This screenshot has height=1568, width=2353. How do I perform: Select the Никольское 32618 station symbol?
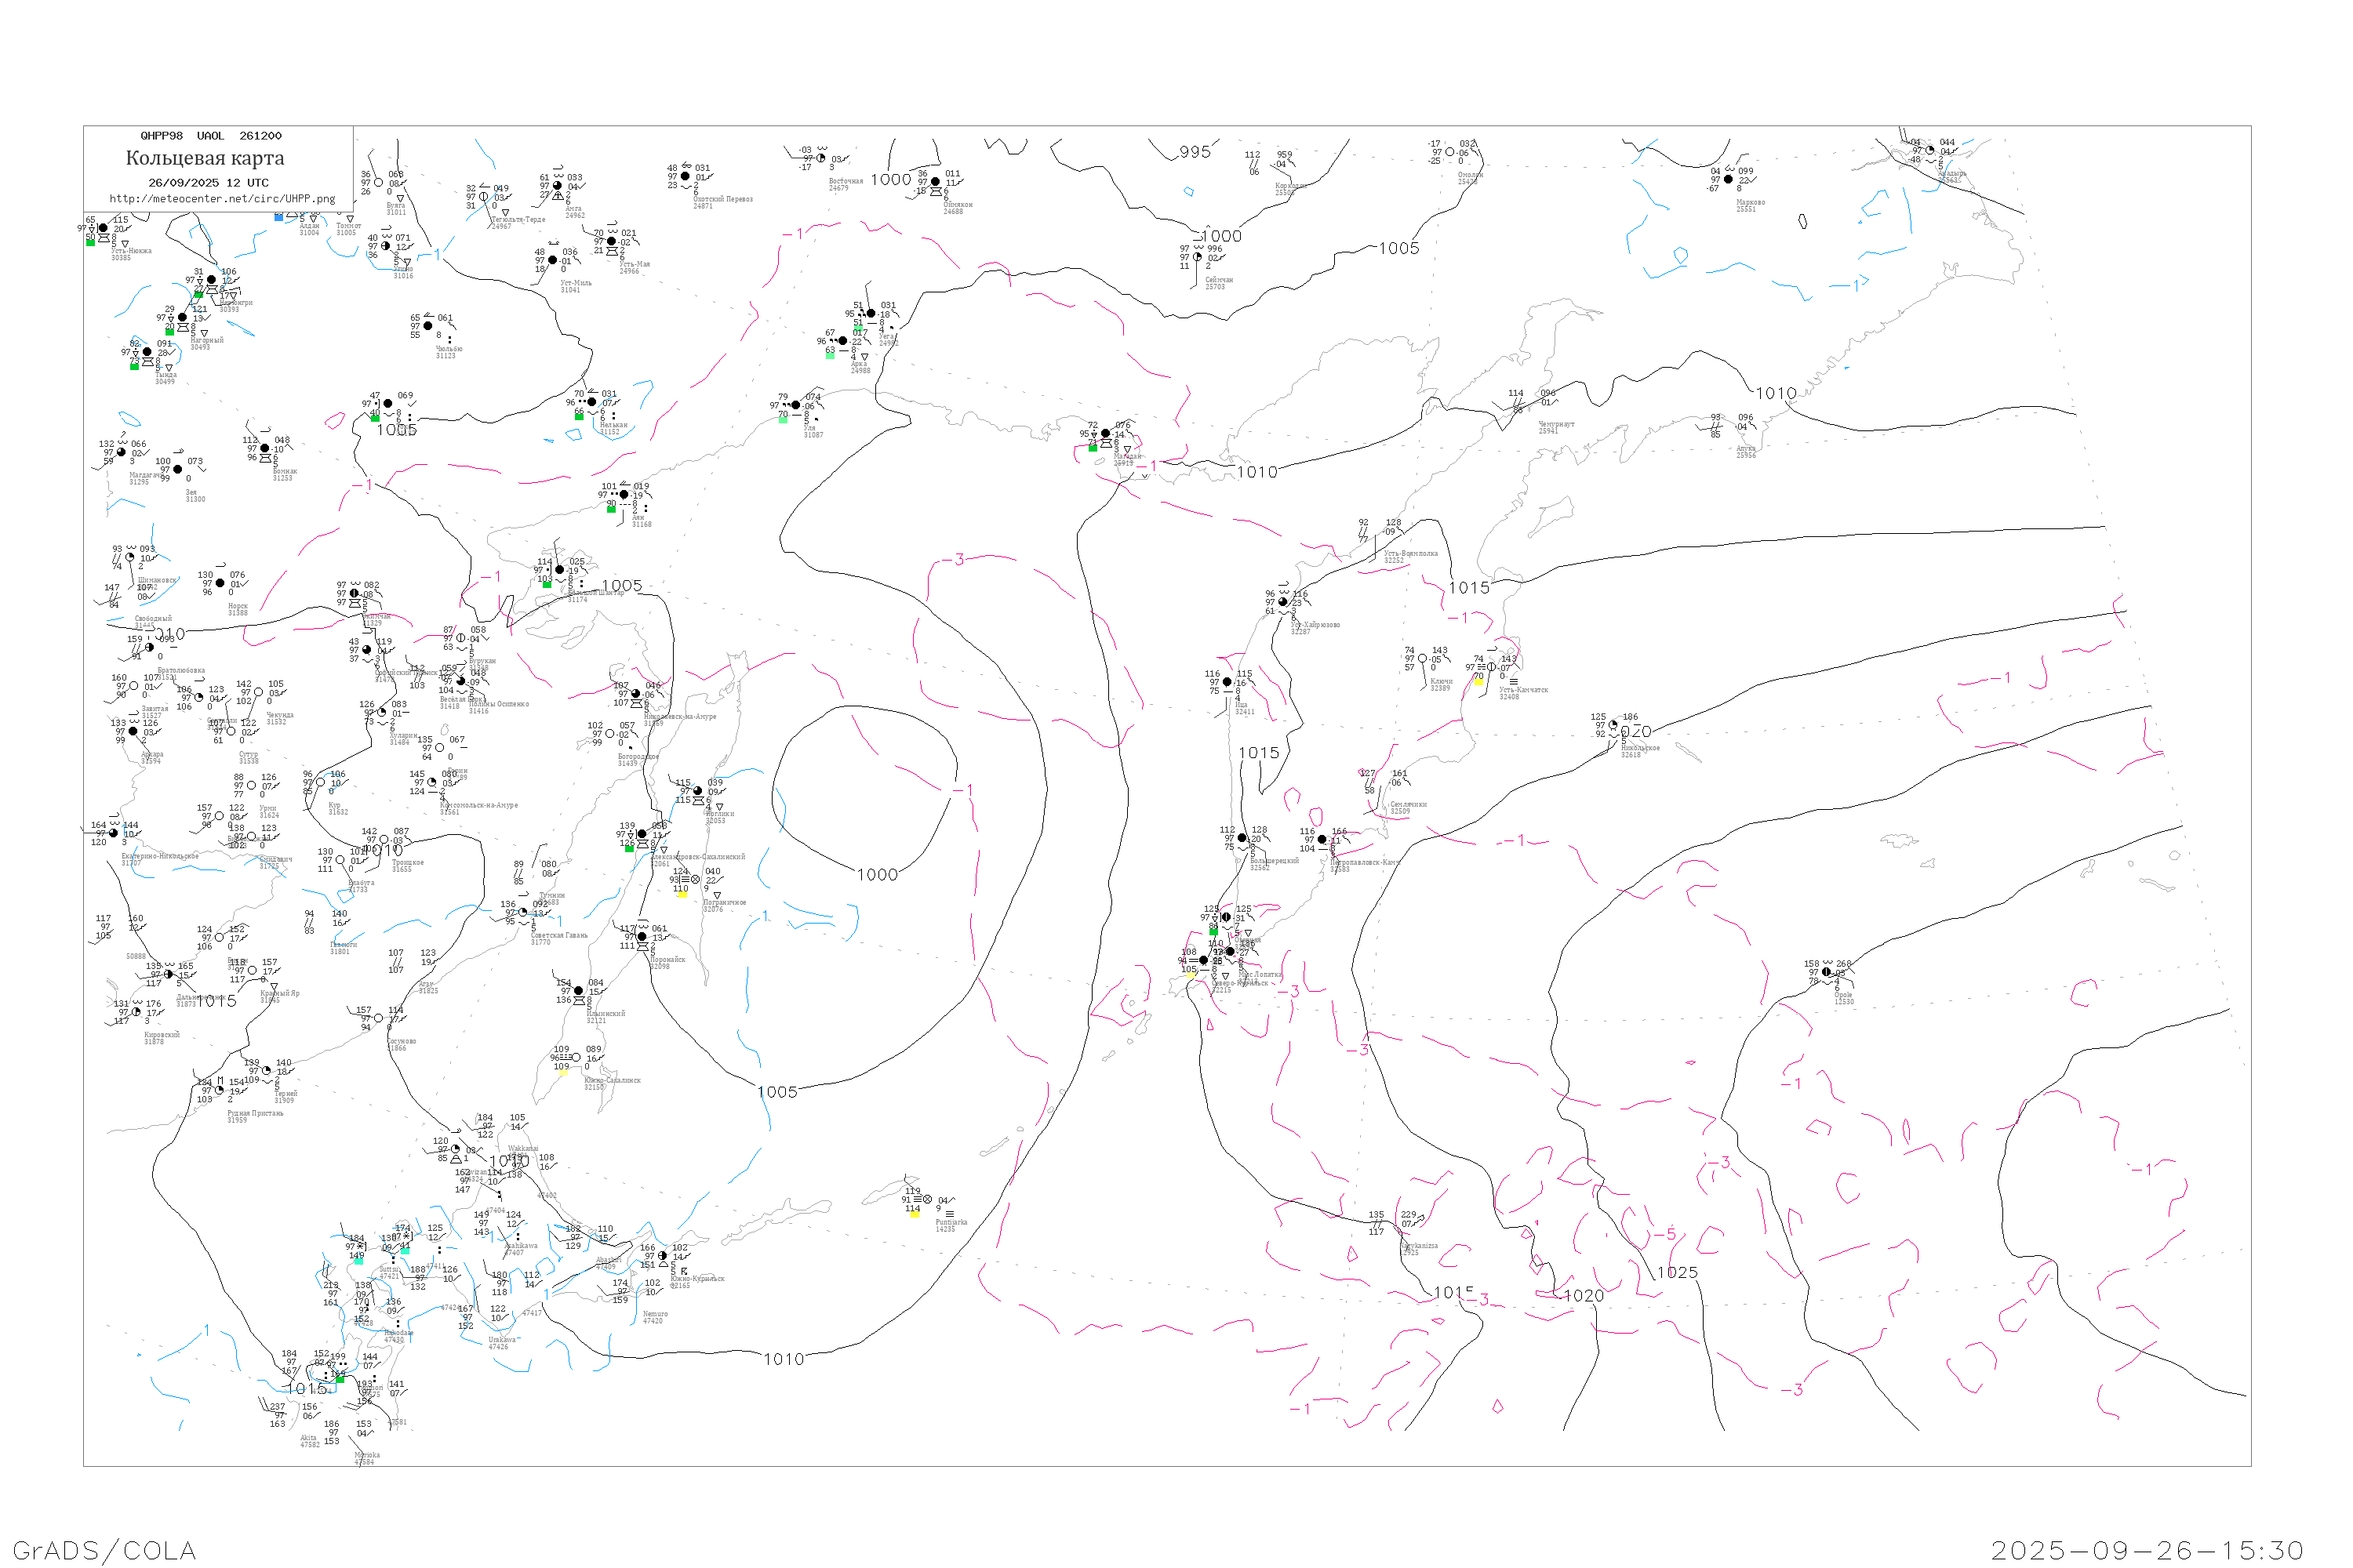click(1613, 725)
